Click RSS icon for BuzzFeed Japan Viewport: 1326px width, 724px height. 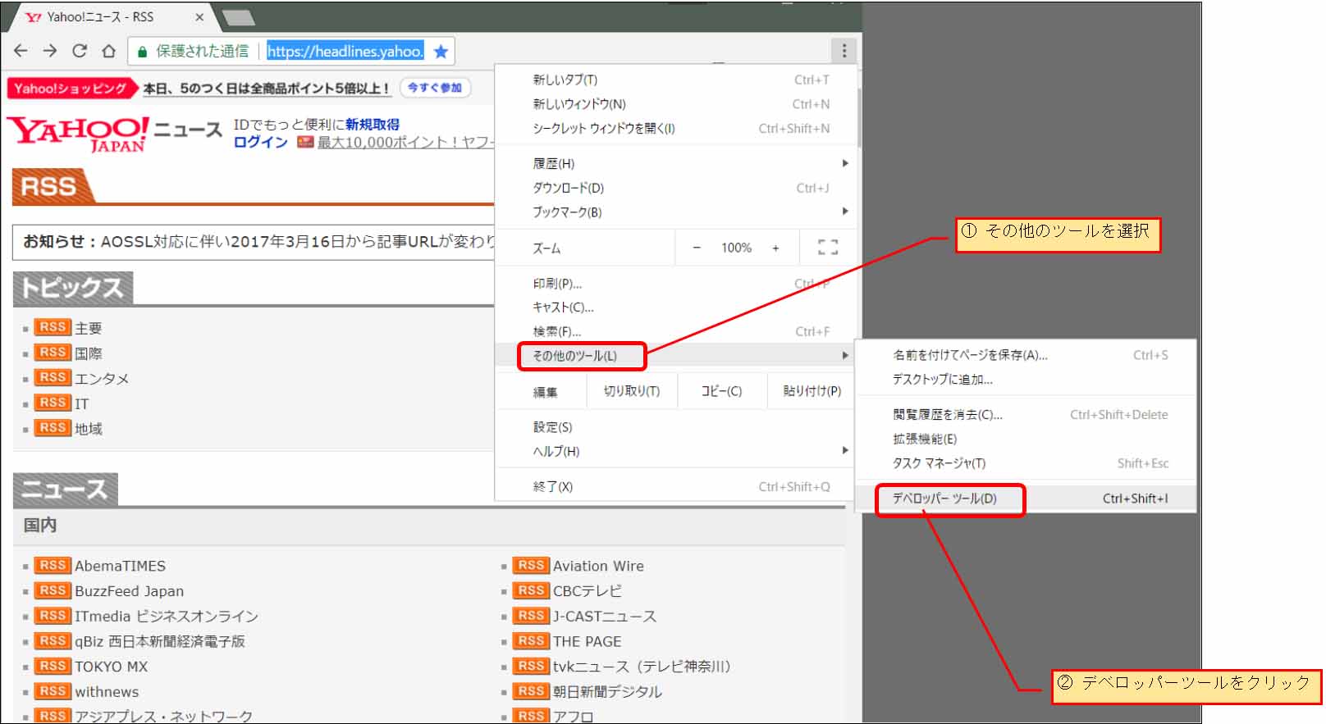[53, 590]
